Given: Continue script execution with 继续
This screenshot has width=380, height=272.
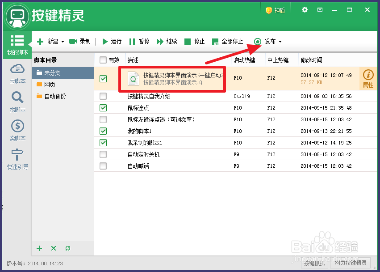Looking at the screenshot, I should click(x=167, y=41).
